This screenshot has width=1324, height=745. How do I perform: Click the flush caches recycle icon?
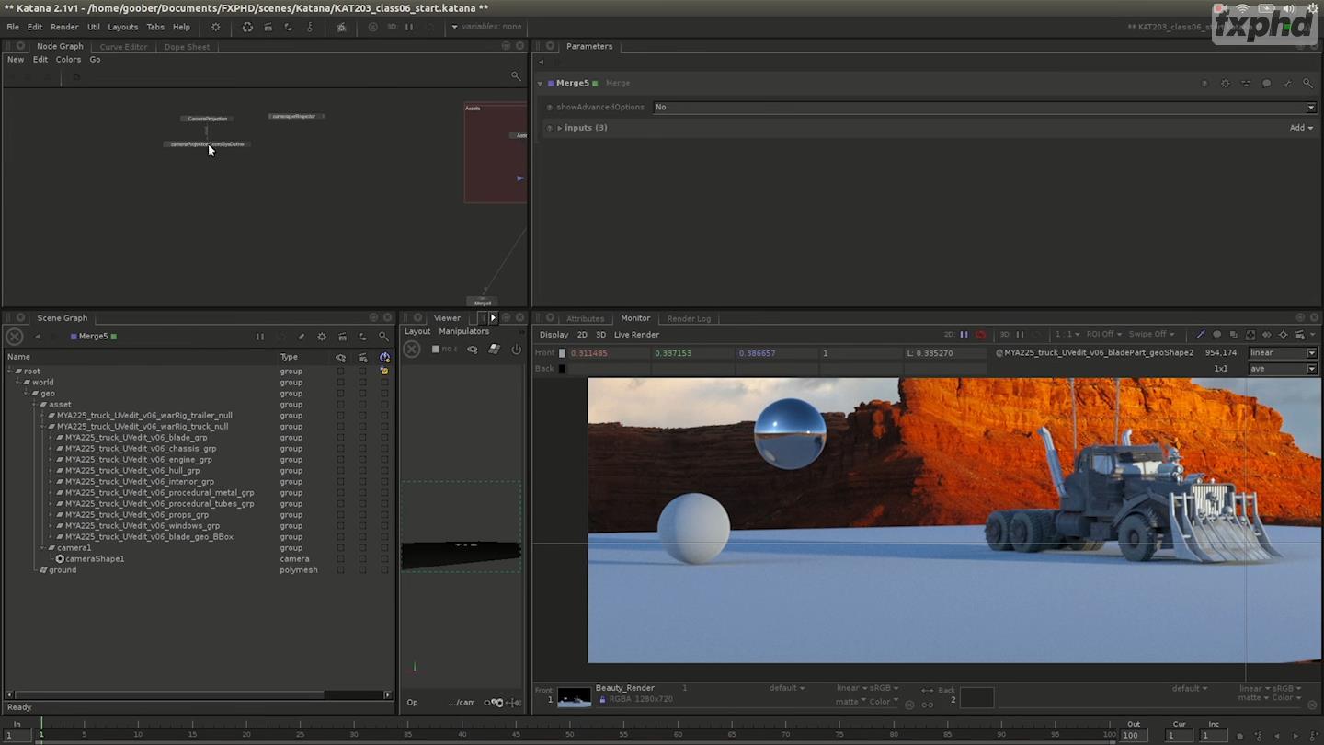point(247,27)
